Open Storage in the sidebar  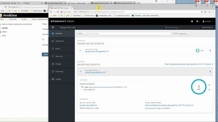62,64
